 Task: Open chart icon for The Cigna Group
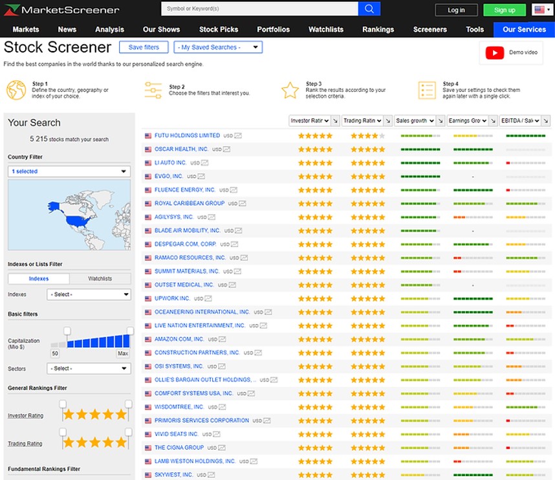tap(222, 448)
